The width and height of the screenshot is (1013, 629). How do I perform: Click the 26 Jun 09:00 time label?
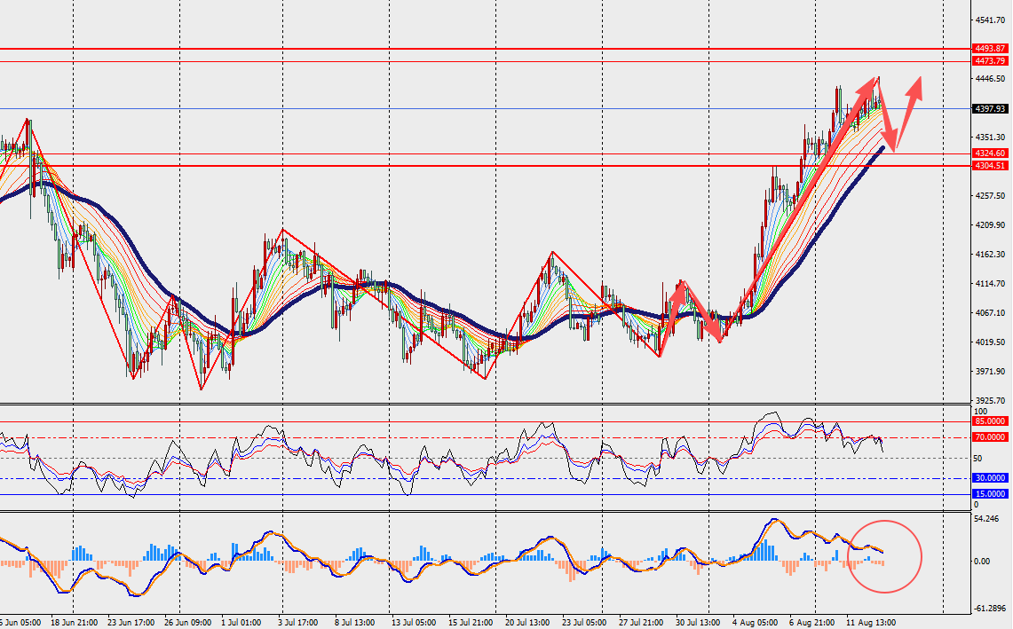[188, 623]
